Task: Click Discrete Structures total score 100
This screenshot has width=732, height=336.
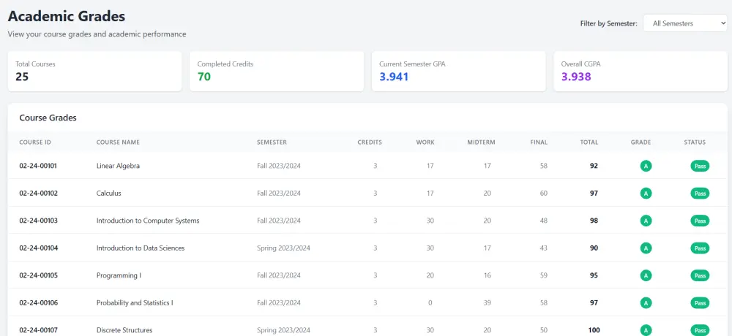Action: pyautogui.click(x=594, y=330)
